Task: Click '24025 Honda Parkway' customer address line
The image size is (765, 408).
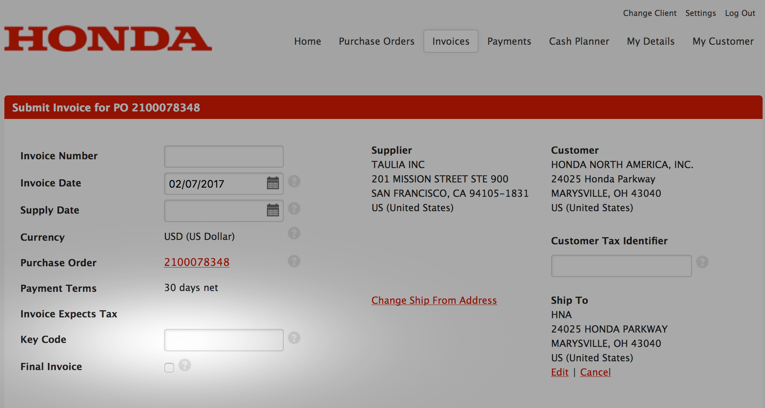Action: [603, 179]
